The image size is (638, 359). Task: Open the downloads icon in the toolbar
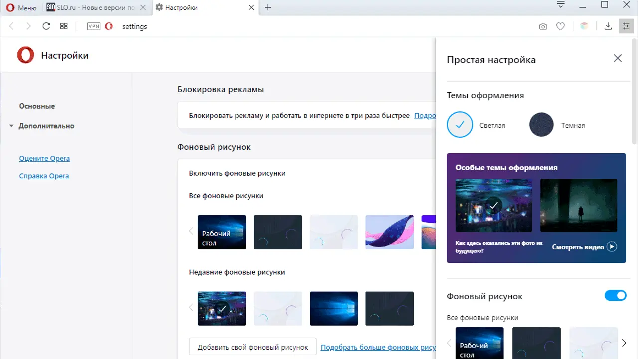(x=608, y=26)
